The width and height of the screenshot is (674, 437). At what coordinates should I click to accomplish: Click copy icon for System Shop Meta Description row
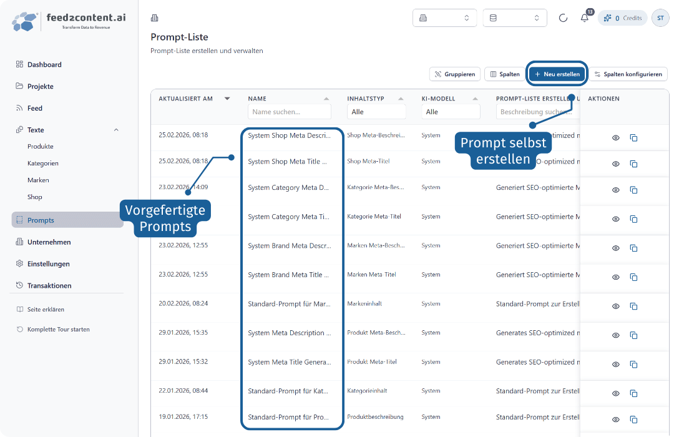point(633,138)
